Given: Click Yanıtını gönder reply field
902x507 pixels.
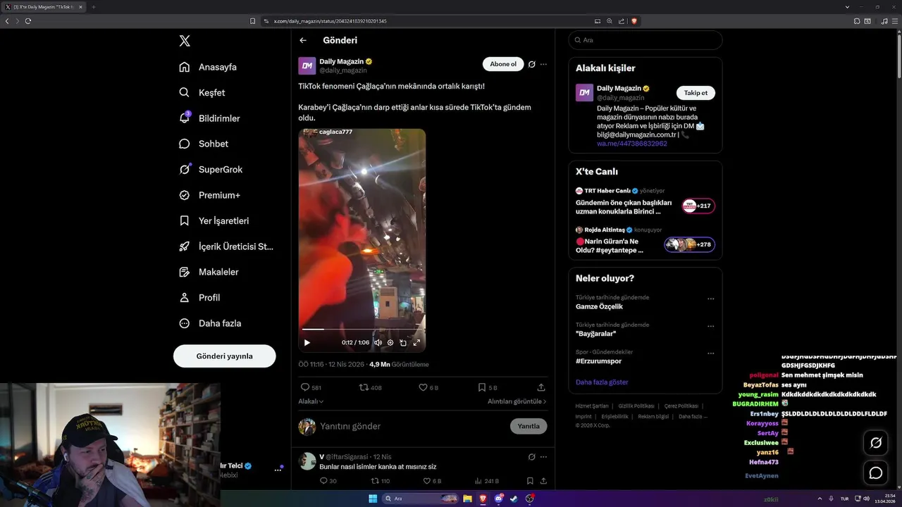Looking at the screenshot, I should pyautogui.click(x=412, y=426).
